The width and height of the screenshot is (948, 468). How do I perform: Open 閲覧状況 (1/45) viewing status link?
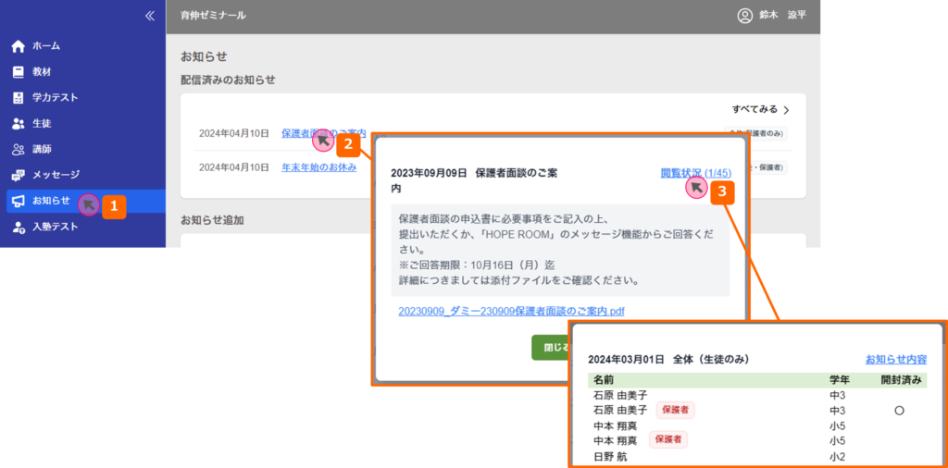[694, 173]
